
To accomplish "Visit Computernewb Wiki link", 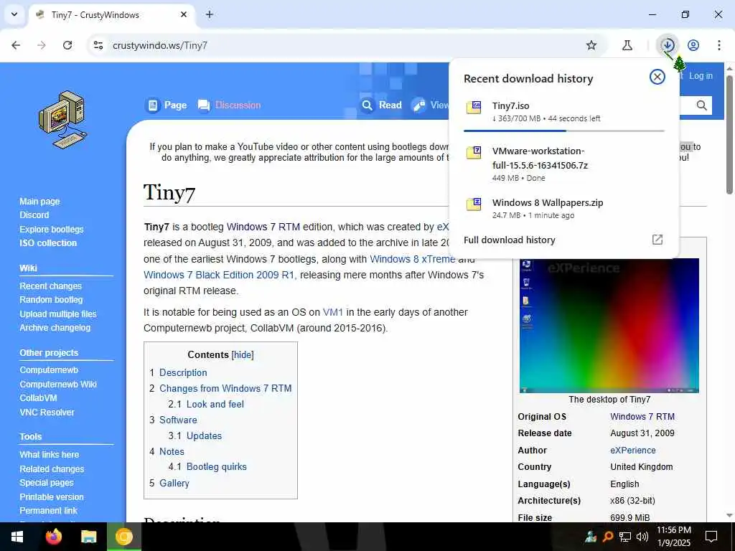I will (x=58, y=385).
